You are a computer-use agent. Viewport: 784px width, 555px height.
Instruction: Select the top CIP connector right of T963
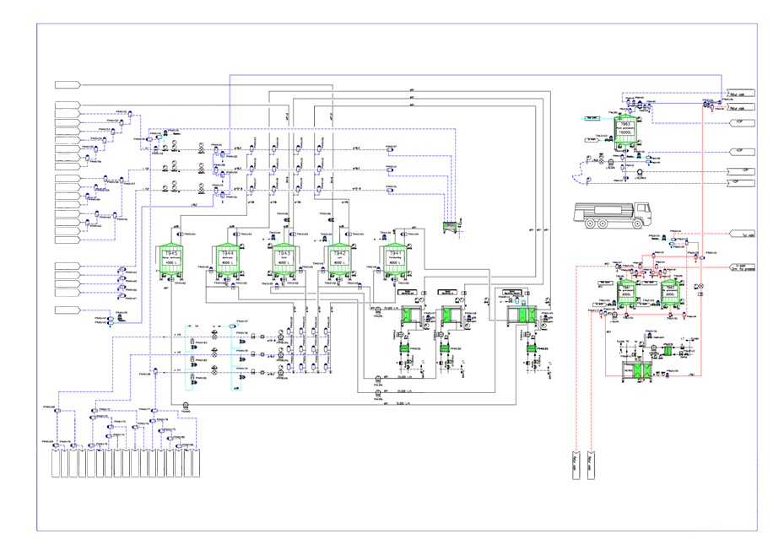(742, 122)
